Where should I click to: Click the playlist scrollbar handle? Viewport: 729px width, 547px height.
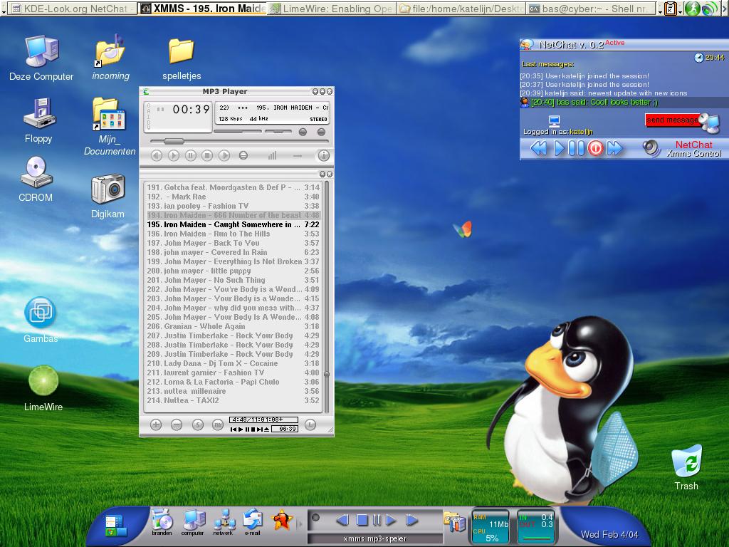(x=327, y=374)
